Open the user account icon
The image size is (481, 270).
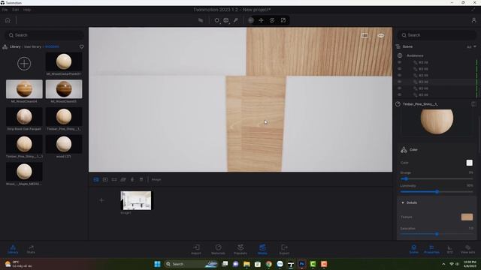click(473, 20)
